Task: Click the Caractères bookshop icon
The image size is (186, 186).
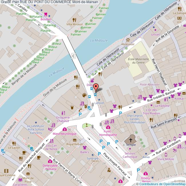Action: tap(20, 180)
